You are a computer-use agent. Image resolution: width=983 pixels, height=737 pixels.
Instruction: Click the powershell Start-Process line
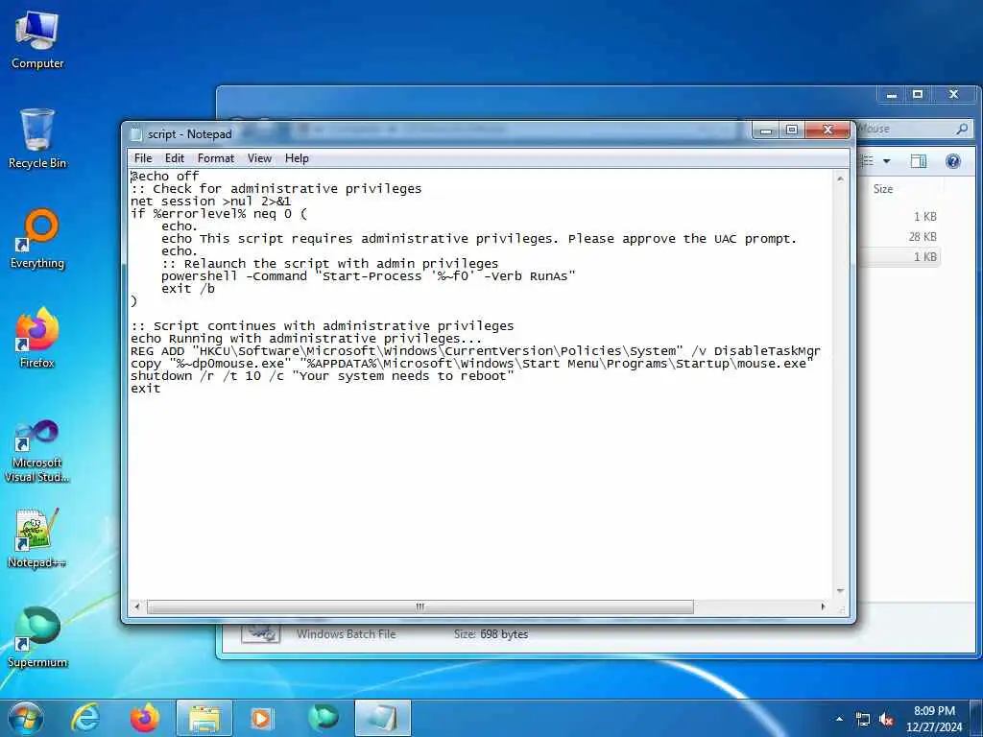coord(368,275)
